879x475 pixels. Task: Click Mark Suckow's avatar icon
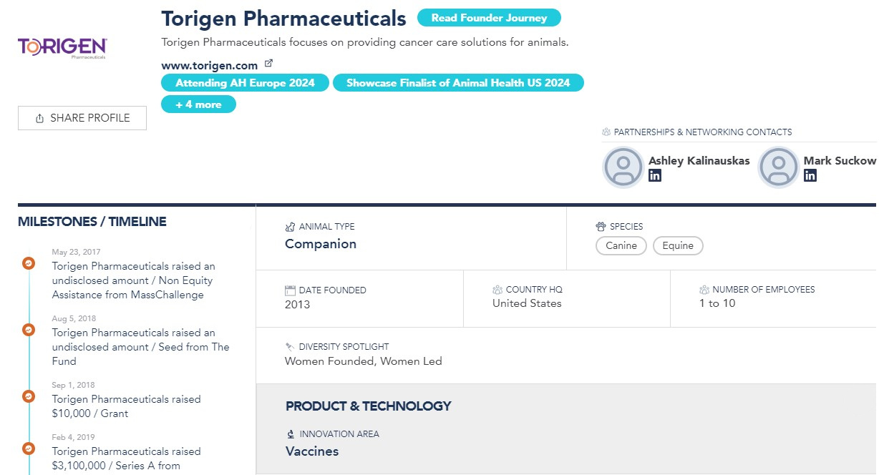[x=779, y=167]
